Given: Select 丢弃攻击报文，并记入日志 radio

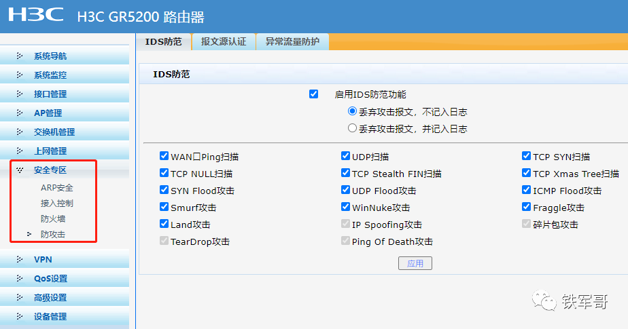Looking at the screenshot, I should [x=352, y=128].
